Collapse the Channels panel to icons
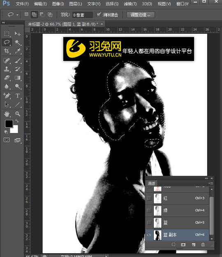 206,178
